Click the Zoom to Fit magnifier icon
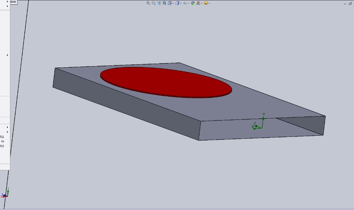Screen dimensions: 354x210 tap(148, 3)
